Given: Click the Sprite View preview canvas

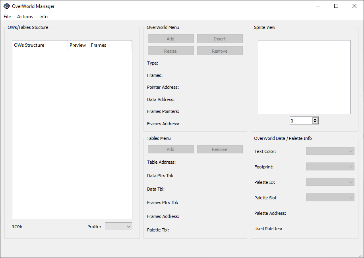Looking at the screenshot, I should (304, 77).
